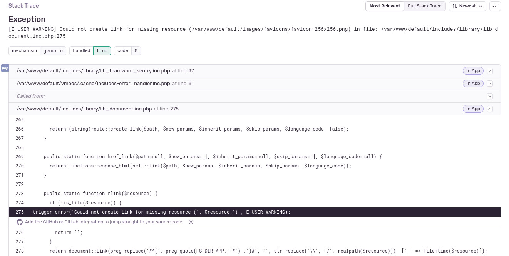Click In App badge on error_handler frame
Viewport: 509px width, 256px height.
pyautogui.click(x=473, y=84)
